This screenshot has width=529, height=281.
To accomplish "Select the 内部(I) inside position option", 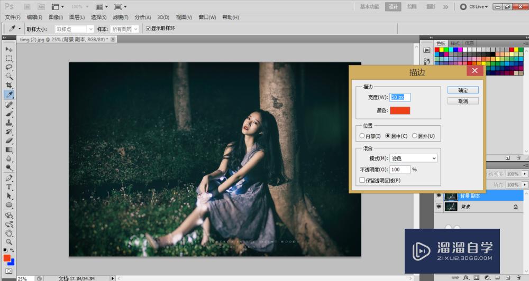I will pos(362,136).
